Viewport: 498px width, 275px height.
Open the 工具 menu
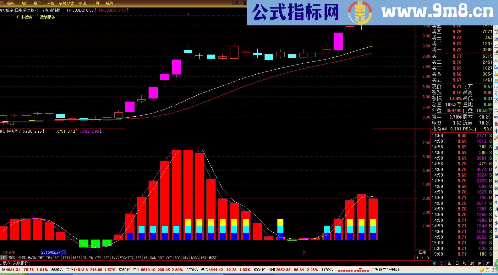pyautogui.click(x=96, y=3)
